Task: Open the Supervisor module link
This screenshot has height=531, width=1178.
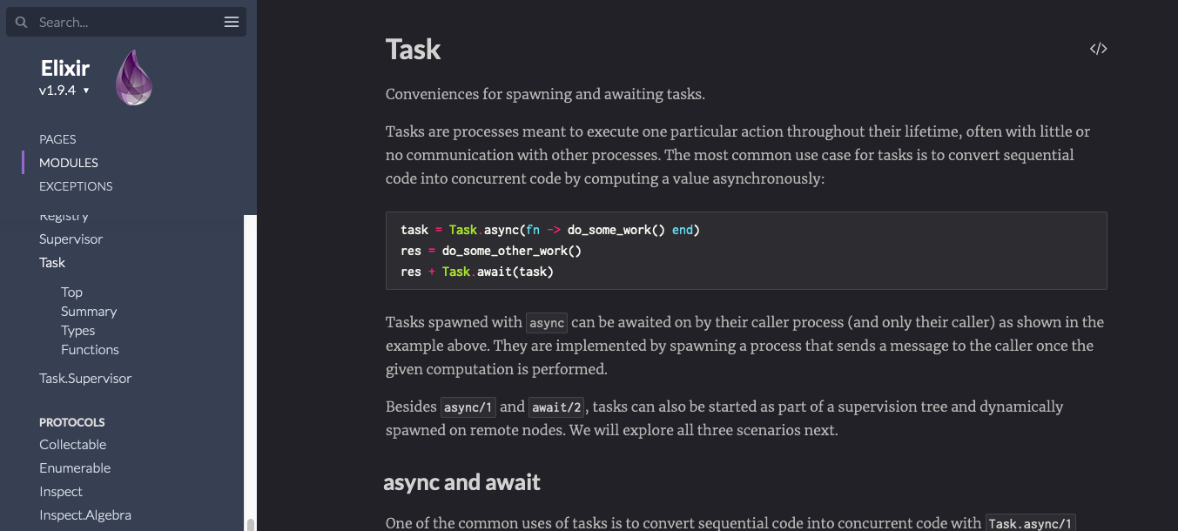Action: (71, 239)
